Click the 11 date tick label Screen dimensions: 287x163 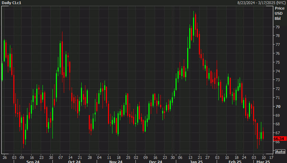coord(109,157)
